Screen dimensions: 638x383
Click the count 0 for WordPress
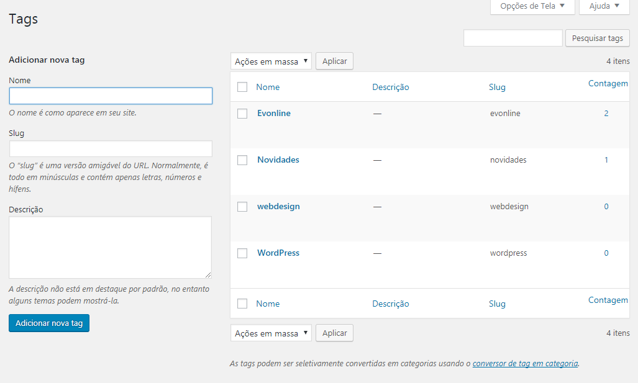point(606,253)
